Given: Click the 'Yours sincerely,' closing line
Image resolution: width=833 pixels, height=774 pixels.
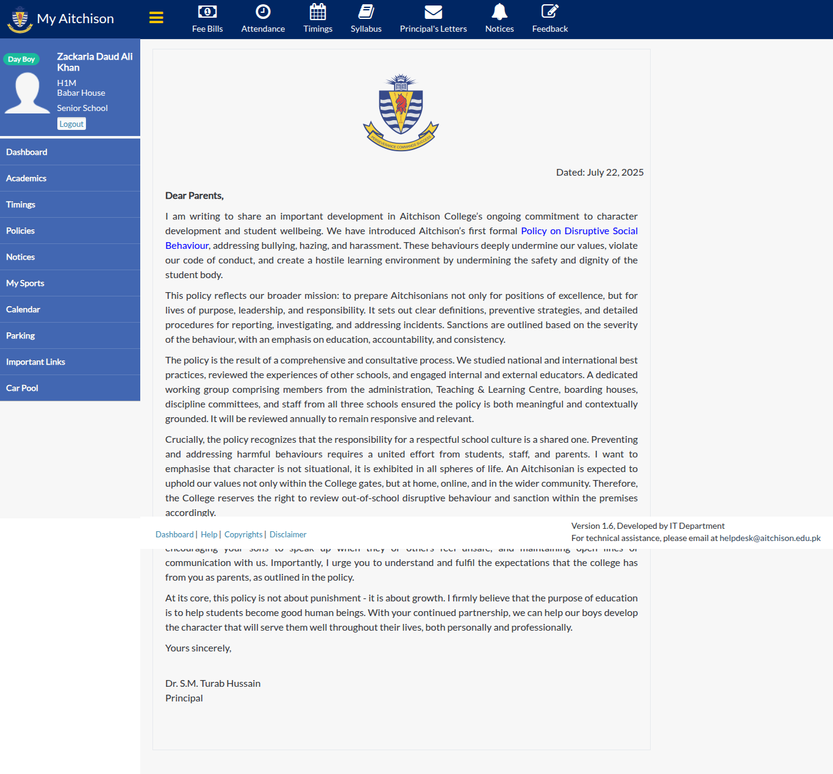Looking at the screenshot, I should click(x=198, y=648).
